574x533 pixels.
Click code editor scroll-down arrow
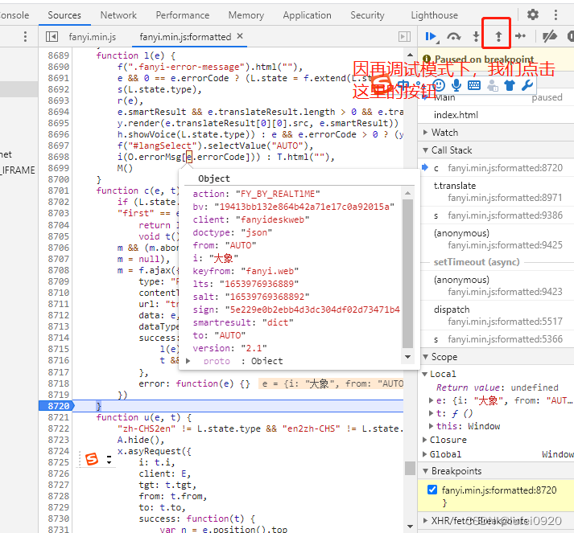coord(410,527)
